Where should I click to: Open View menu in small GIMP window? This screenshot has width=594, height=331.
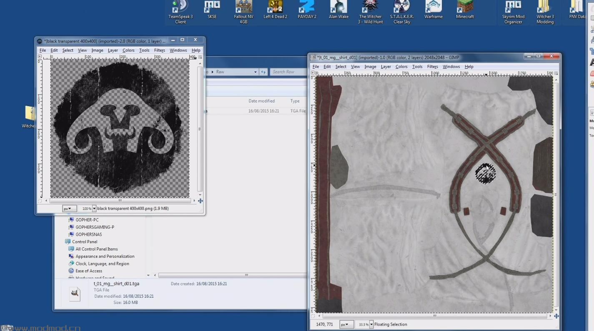point(83,50)
